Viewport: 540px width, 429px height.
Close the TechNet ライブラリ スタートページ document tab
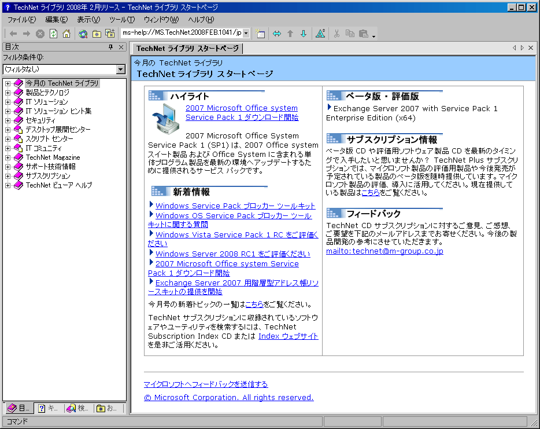(x=531, y=48)
